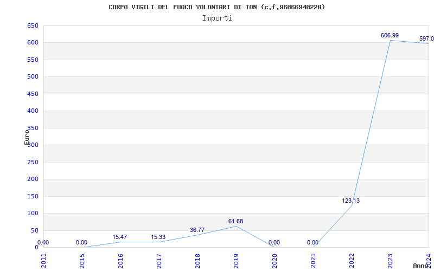This screenshot has height=271, width=434.
Task: Select the 300 y-axis label
Action: point(33,145)
